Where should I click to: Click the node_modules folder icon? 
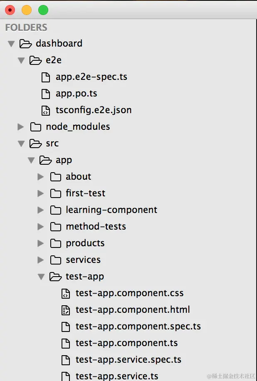click(36, 127)
